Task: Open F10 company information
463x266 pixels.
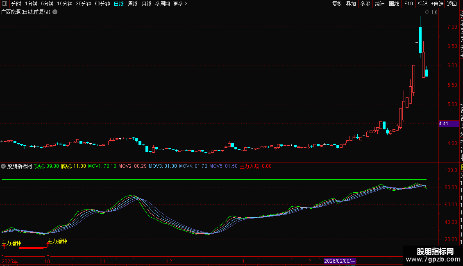Action: (x=409, y=4)
